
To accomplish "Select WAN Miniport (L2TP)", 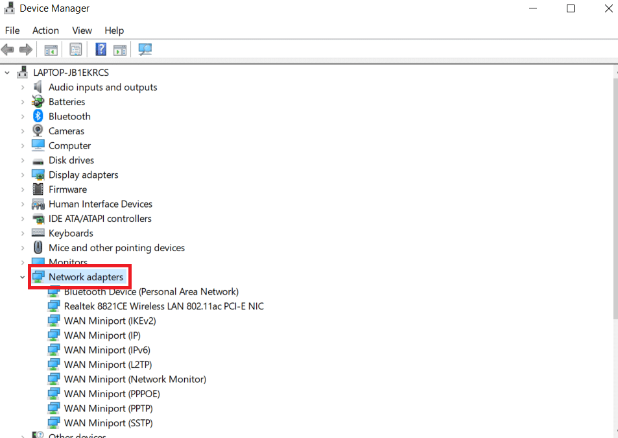I will coord(108,364).
